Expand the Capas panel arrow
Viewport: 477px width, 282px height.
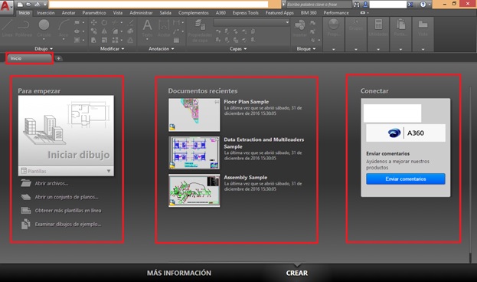[x=245, y=49]
